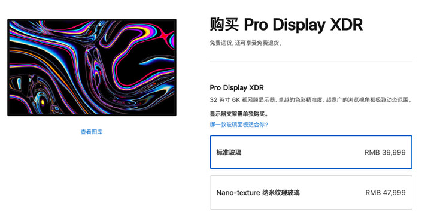431x221 pixels.
Task: Click the 购买 Pro Display XDR page title
Action: [286, 25]
